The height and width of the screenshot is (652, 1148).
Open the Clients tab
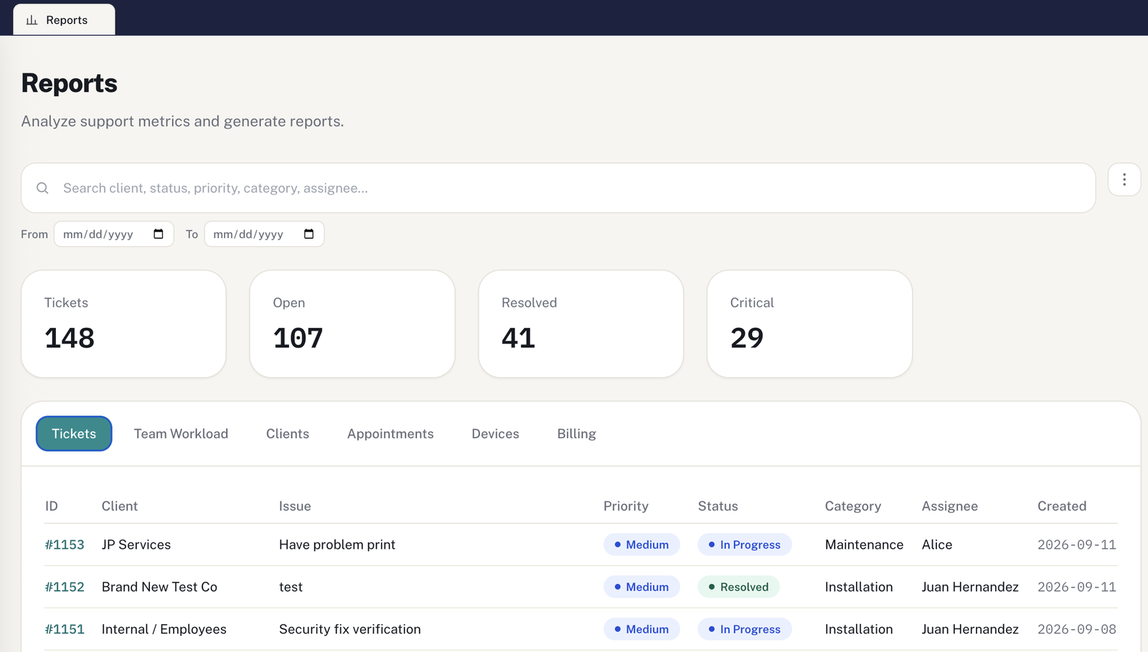pos(288,433)
